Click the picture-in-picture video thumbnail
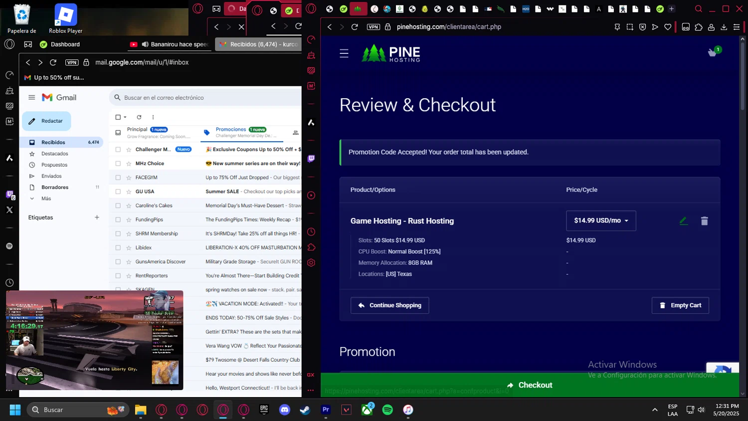This screenshot has width=748, height=421. (95, 340)
